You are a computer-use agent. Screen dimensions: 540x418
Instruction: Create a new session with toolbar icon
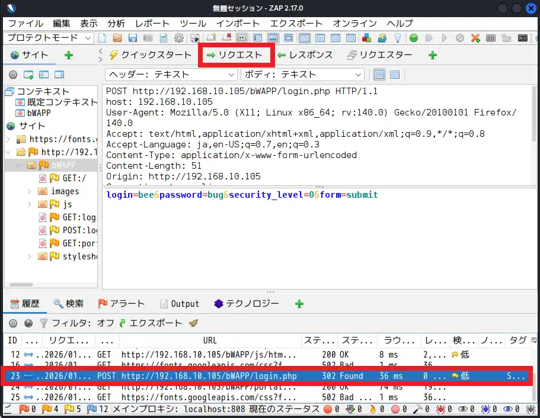click(x=101, y=37)
